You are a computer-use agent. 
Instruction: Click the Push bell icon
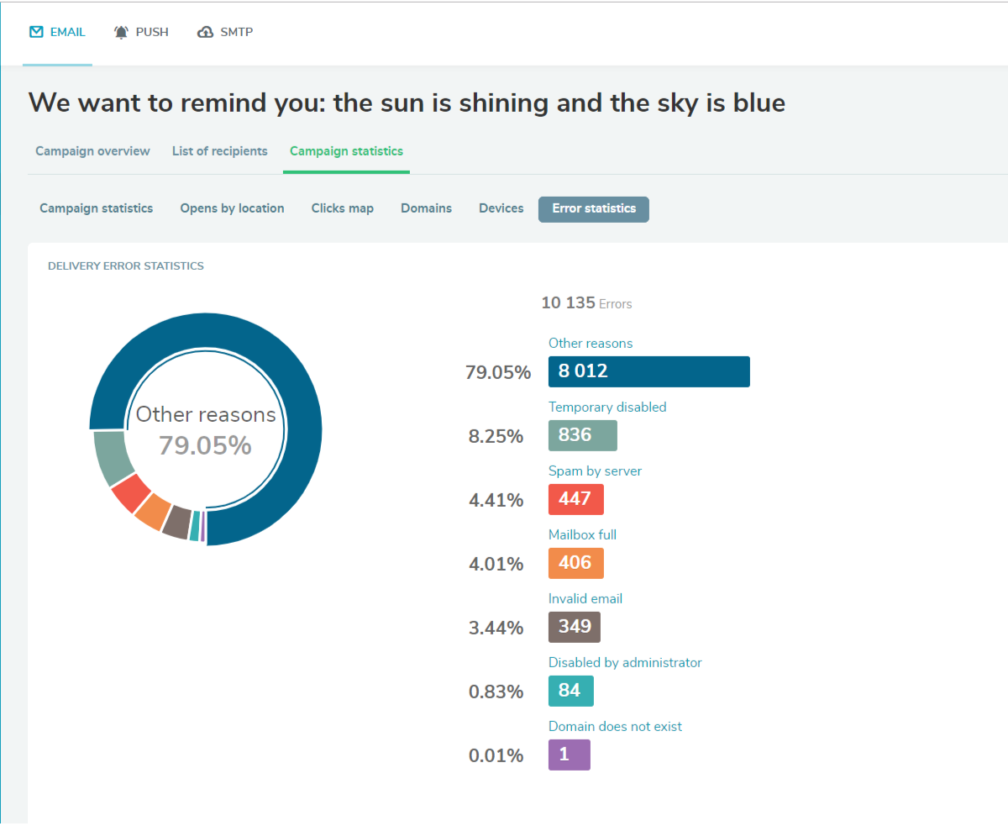point(122,32)
